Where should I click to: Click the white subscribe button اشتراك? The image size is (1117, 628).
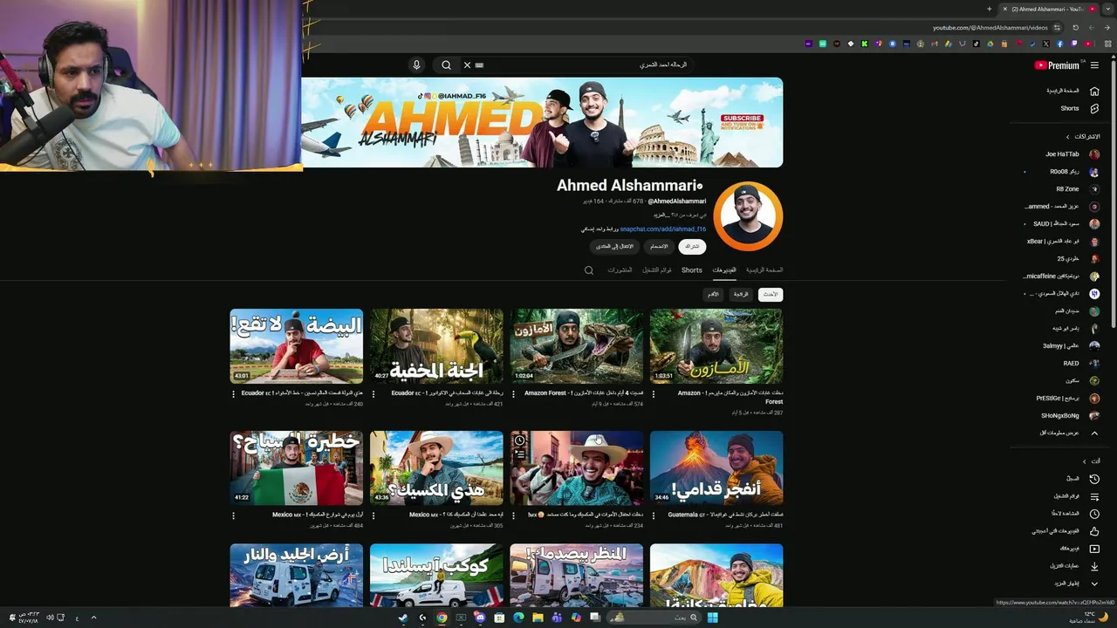pyautogui.click(x=692, y=247)
